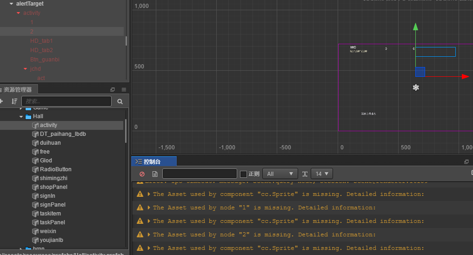Select node 1 in hierarchy
The height and width of the screenshot is (255, 473).
tap(32, 22)
